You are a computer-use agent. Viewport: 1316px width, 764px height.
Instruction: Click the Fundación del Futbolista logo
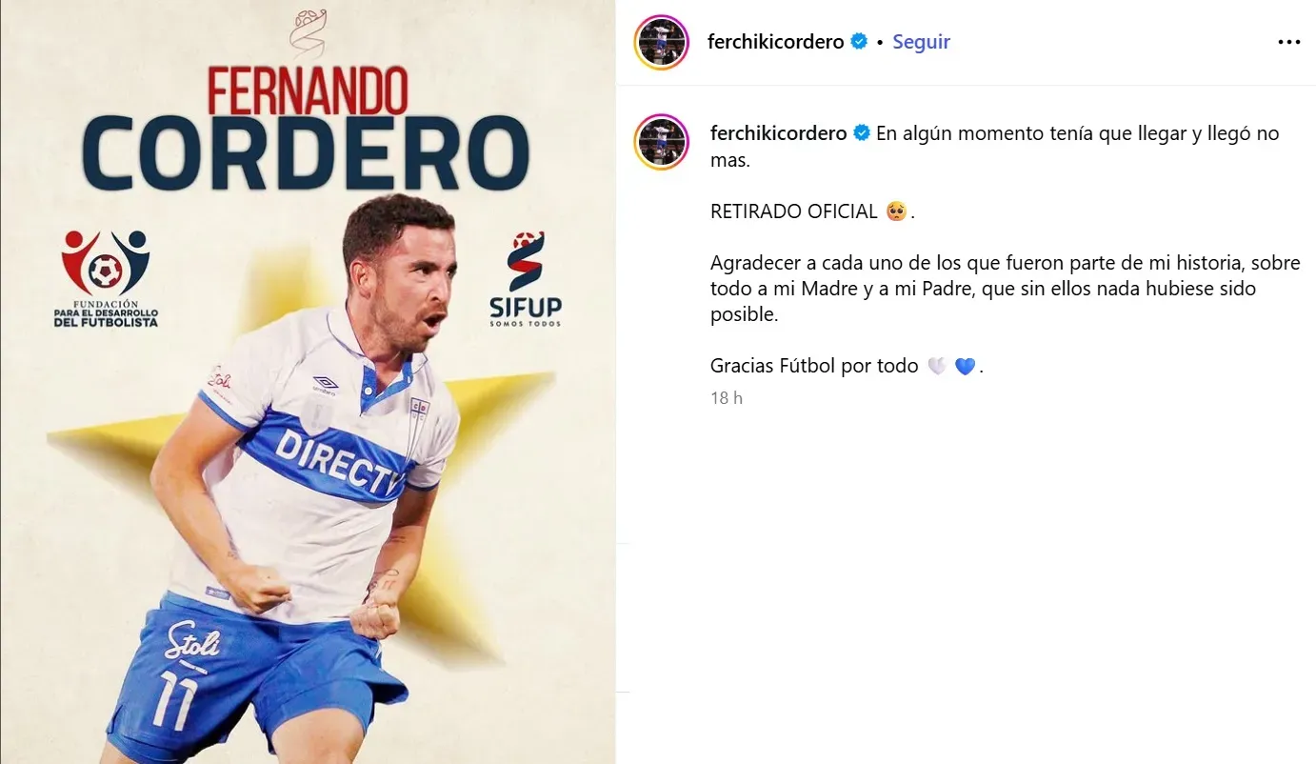coord(106,277)
